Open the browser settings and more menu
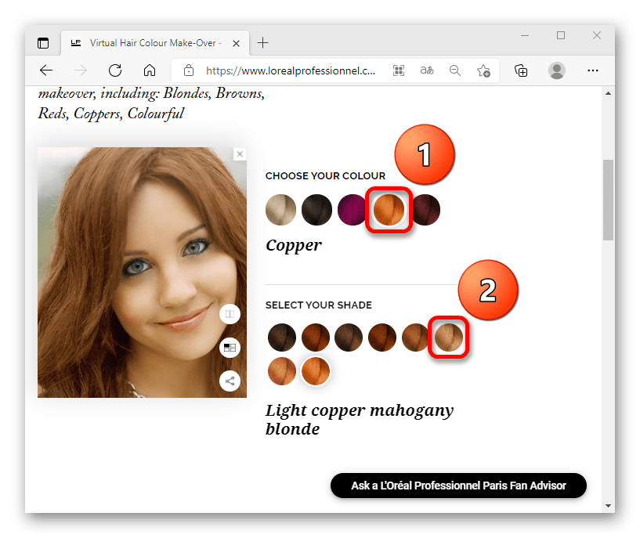 point(593,70)
